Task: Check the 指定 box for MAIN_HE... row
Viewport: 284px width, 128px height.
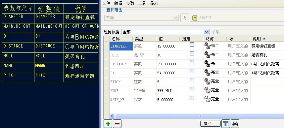Action: 192,98
